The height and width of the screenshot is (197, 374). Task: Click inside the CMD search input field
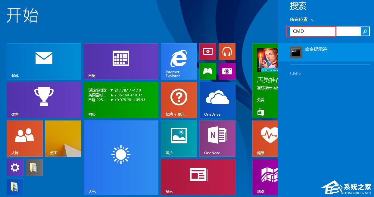coord(311,31)
